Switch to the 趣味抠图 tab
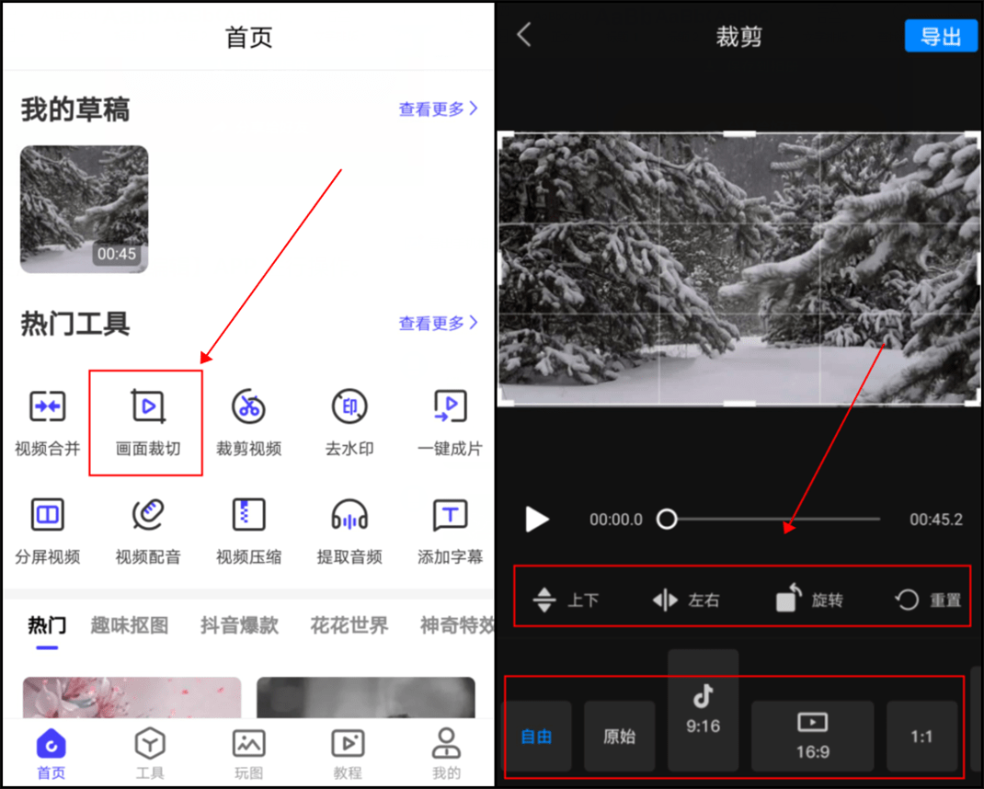 pos(130,625)
